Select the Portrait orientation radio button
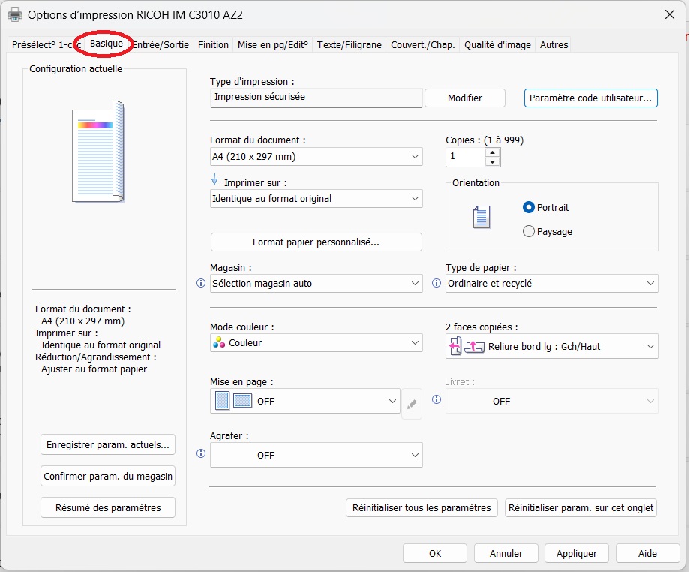This screenshot has height=572, width=690. 529,207
